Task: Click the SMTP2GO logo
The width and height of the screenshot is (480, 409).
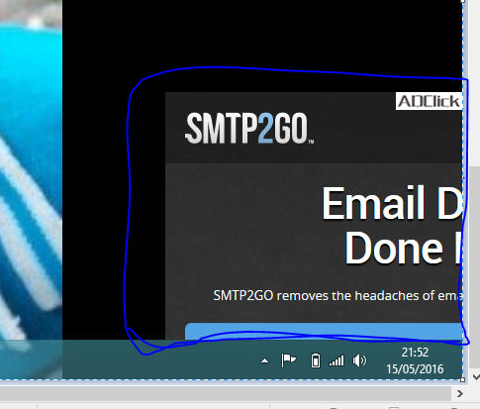Action: pyautogui.click(x=249, y=129)
